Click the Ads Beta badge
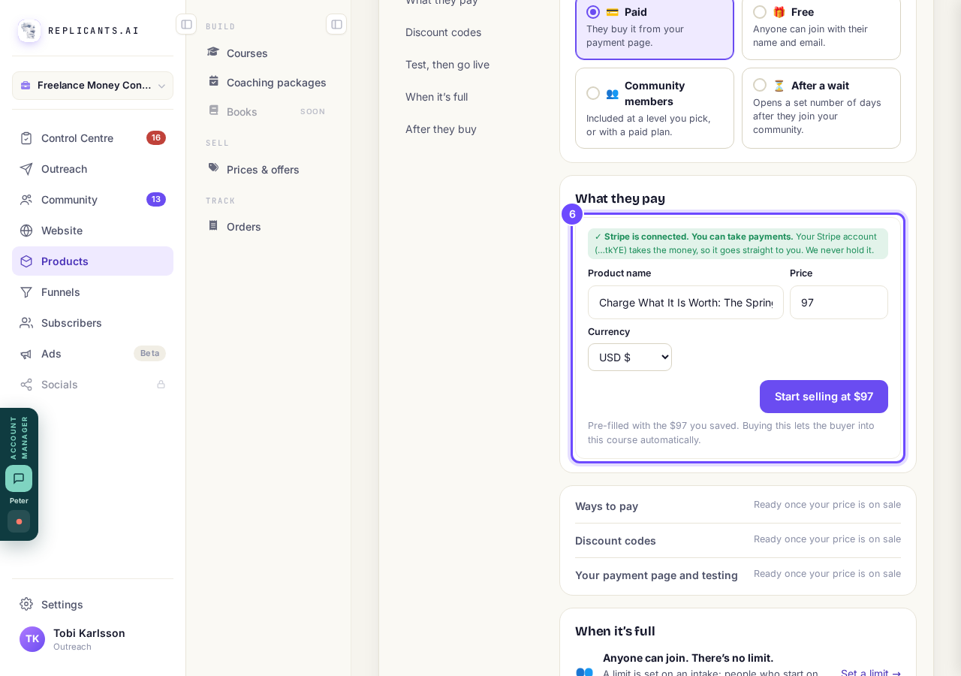Image resolution: width=961 pixels, height=676 pixels. pos(149,354)
